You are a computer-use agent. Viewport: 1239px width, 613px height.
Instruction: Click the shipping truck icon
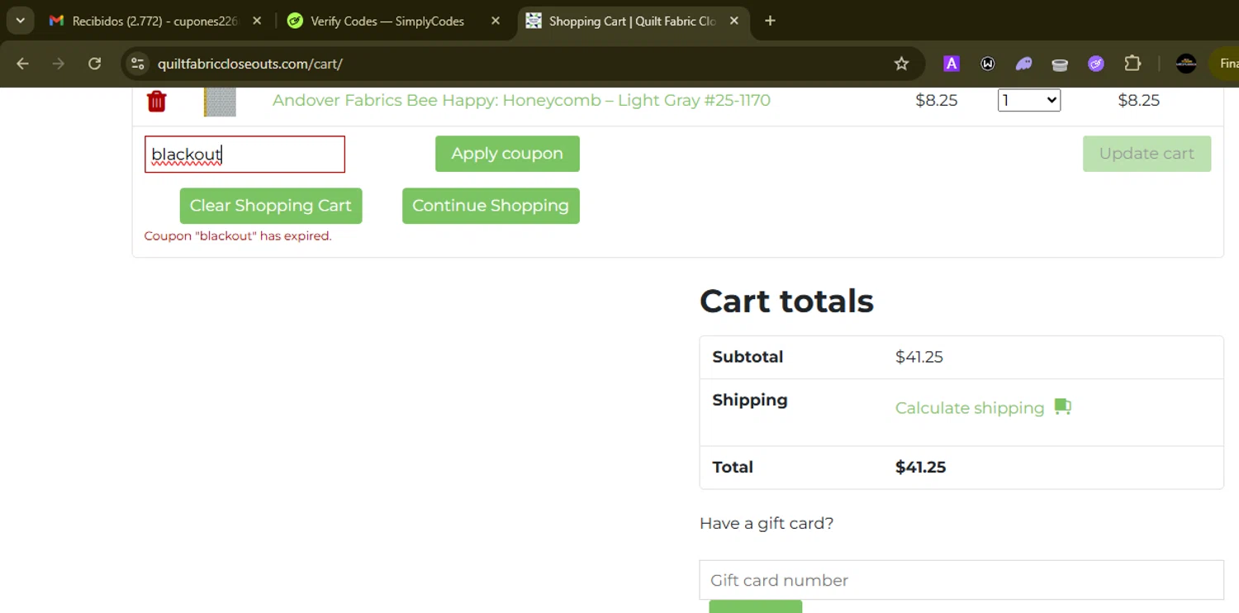point(1063,406)
